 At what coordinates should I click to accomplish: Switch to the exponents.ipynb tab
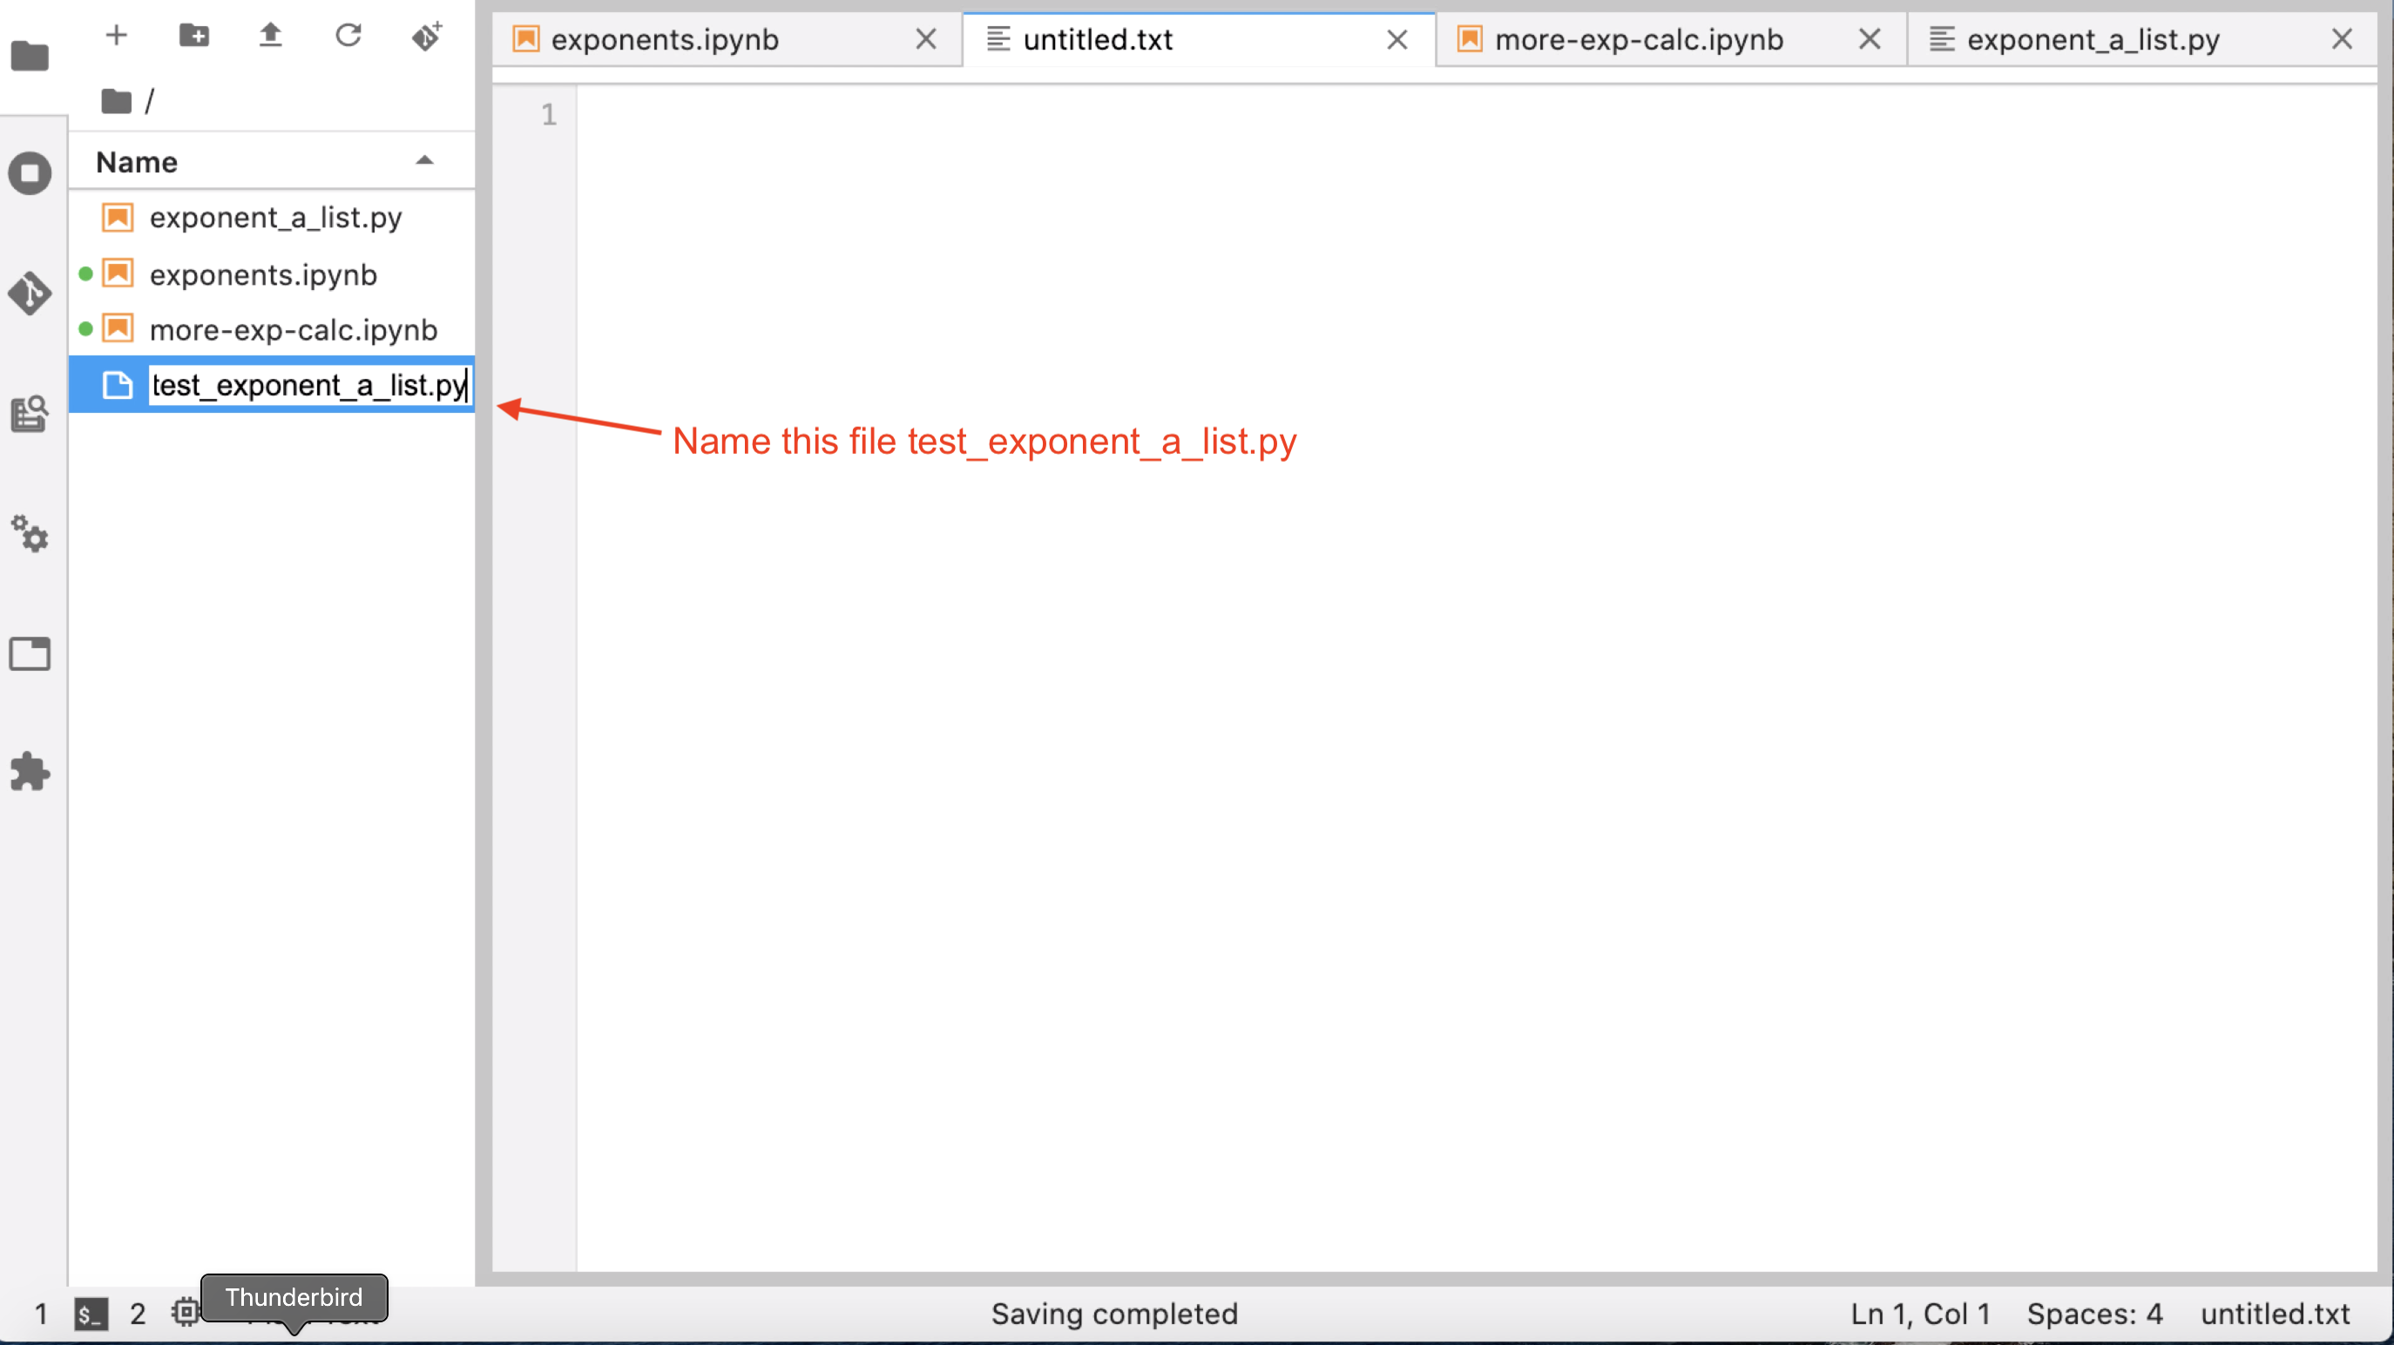(x=665, y=40)
